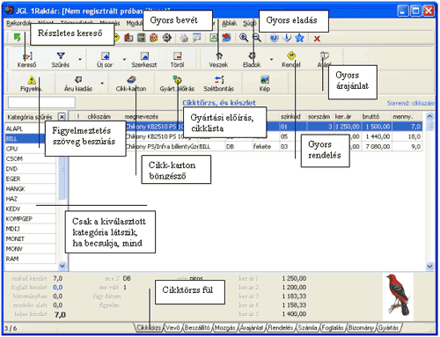Click the zoom in magnifier icon
Viewport: 440px width, 337px height.
244,38
